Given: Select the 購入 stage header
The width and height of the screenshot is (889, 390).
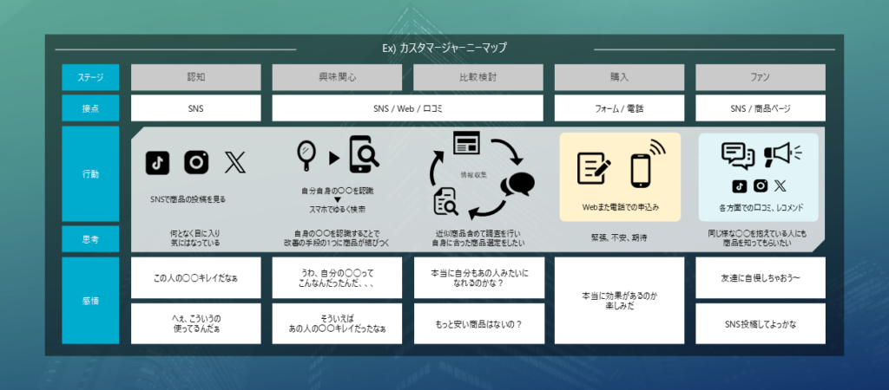Looking at the screenshot, I should point(620,77).
